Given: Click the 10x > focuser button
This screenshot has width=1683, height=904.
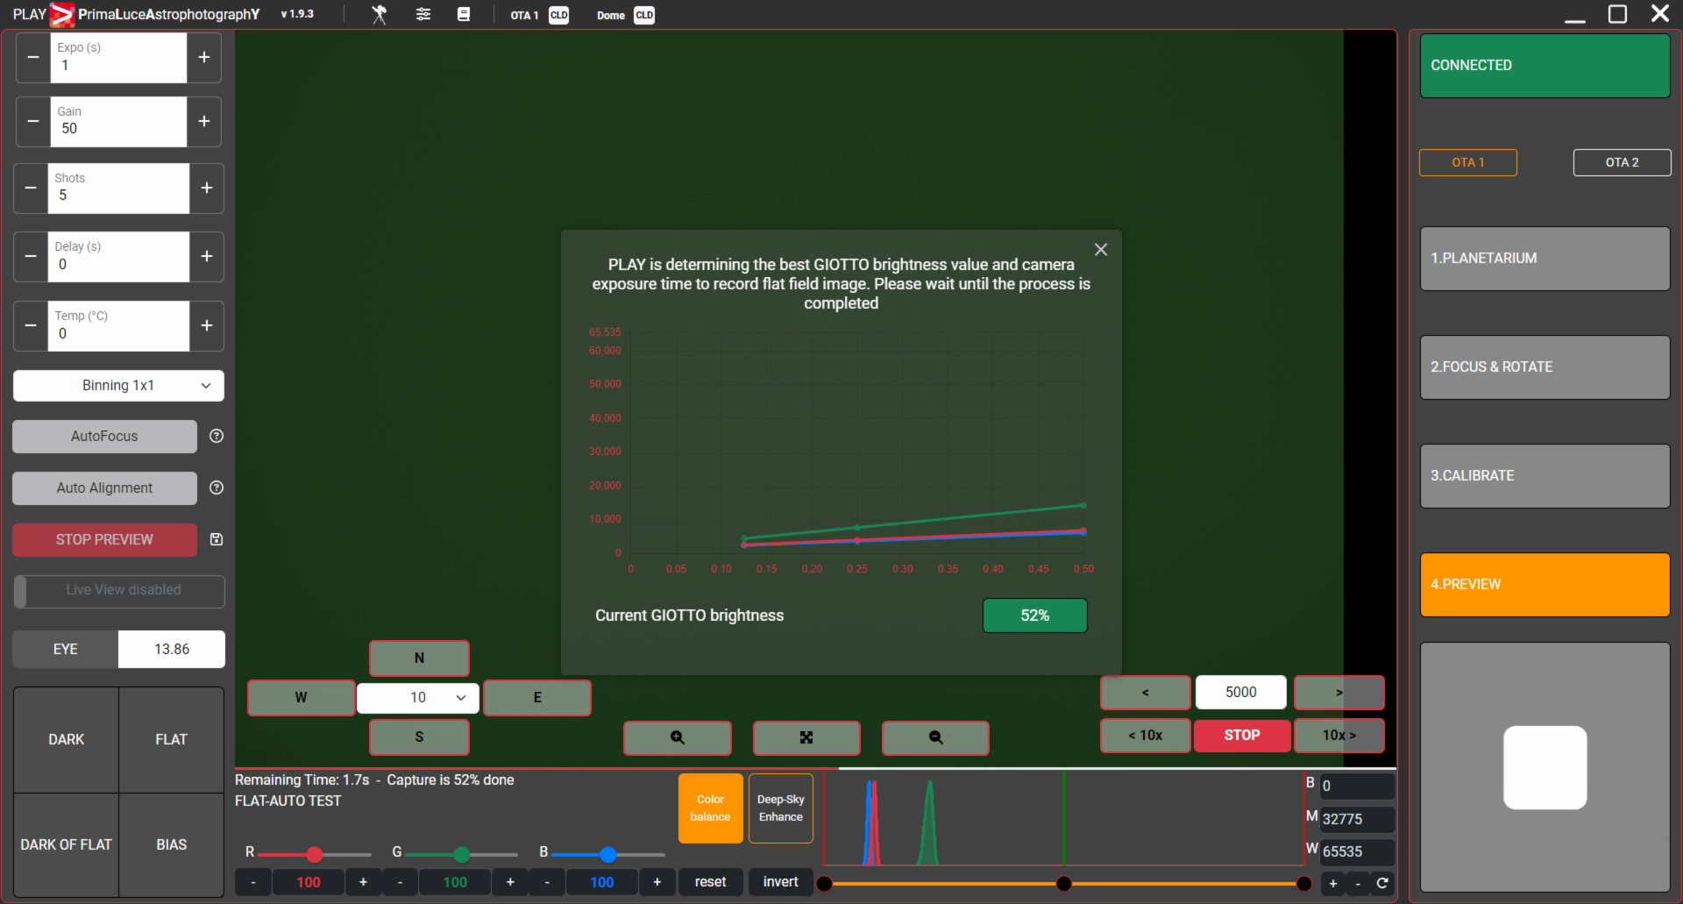Looking at the screenshot, I should pyautogui.click(x=1339, y=736).
